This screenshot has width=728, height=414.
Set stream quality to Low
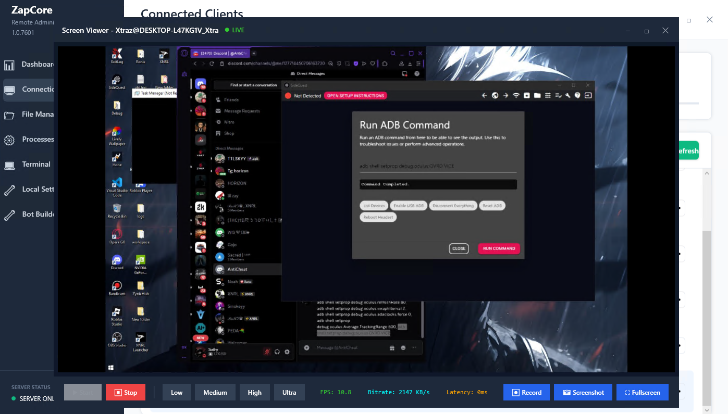point(177,393)
